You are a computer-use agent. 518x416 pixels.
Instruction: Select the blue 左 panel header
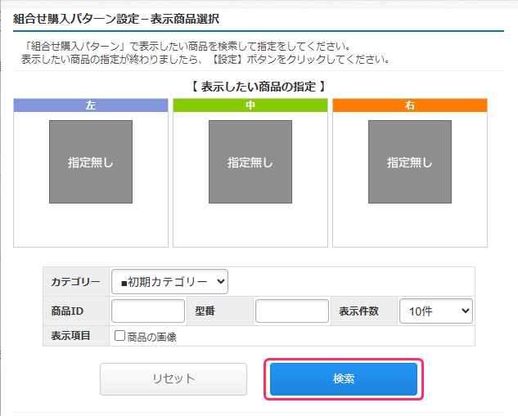click(91, 105)
